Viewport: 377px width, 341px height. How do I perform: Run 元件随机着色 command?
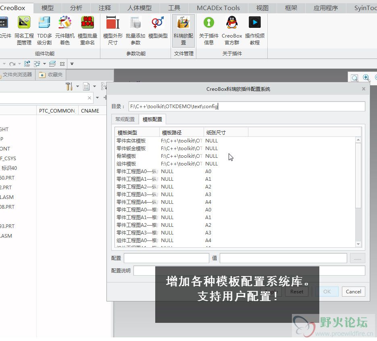65,31
